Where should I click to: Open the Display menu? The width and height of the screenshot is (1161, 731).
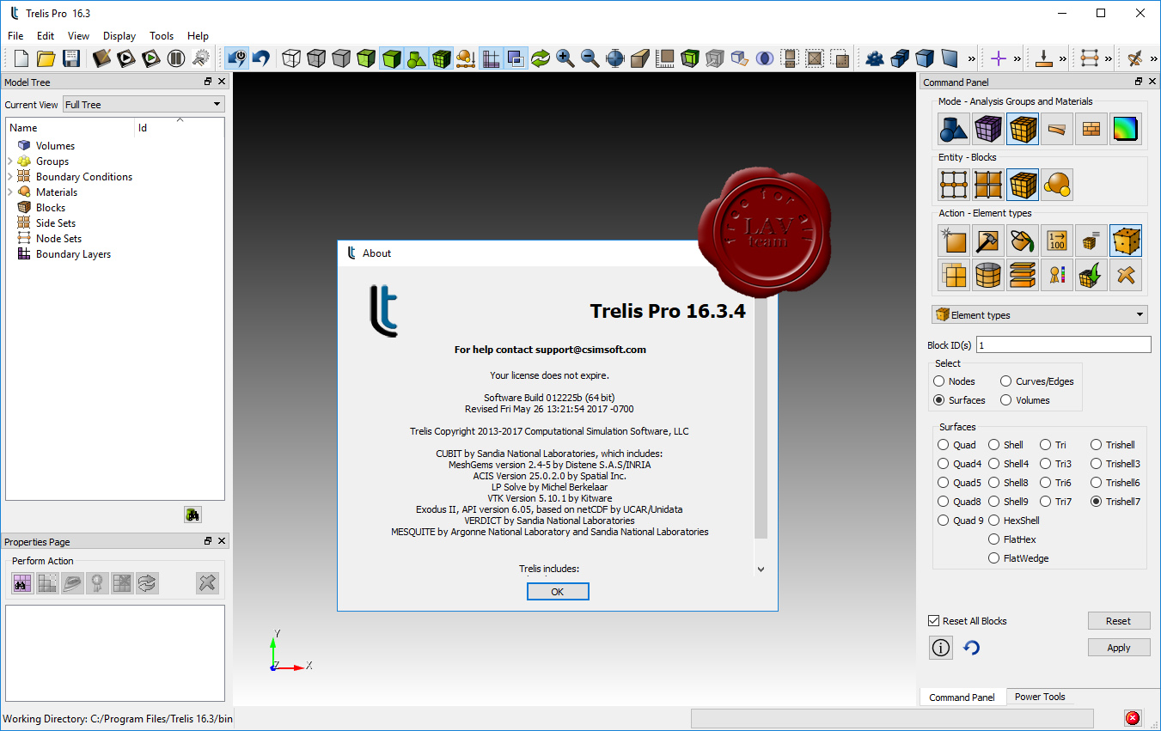pos(119,36)
